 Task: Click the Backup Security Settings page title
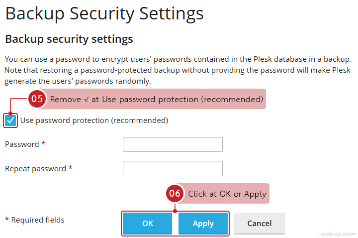[104, 13]
